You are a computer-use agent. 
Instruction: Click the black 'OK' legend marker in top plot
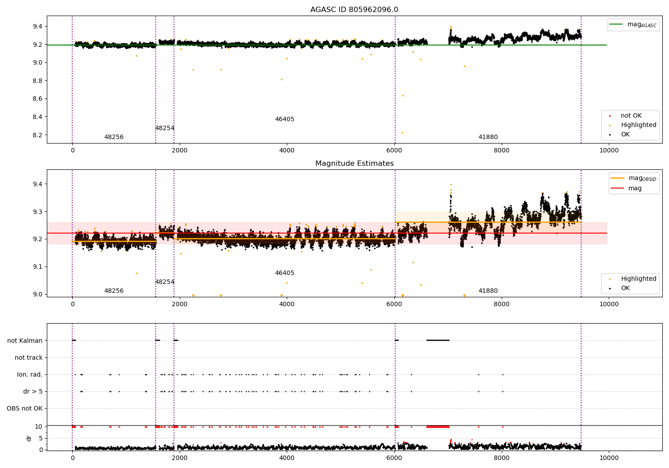[610, 135]
